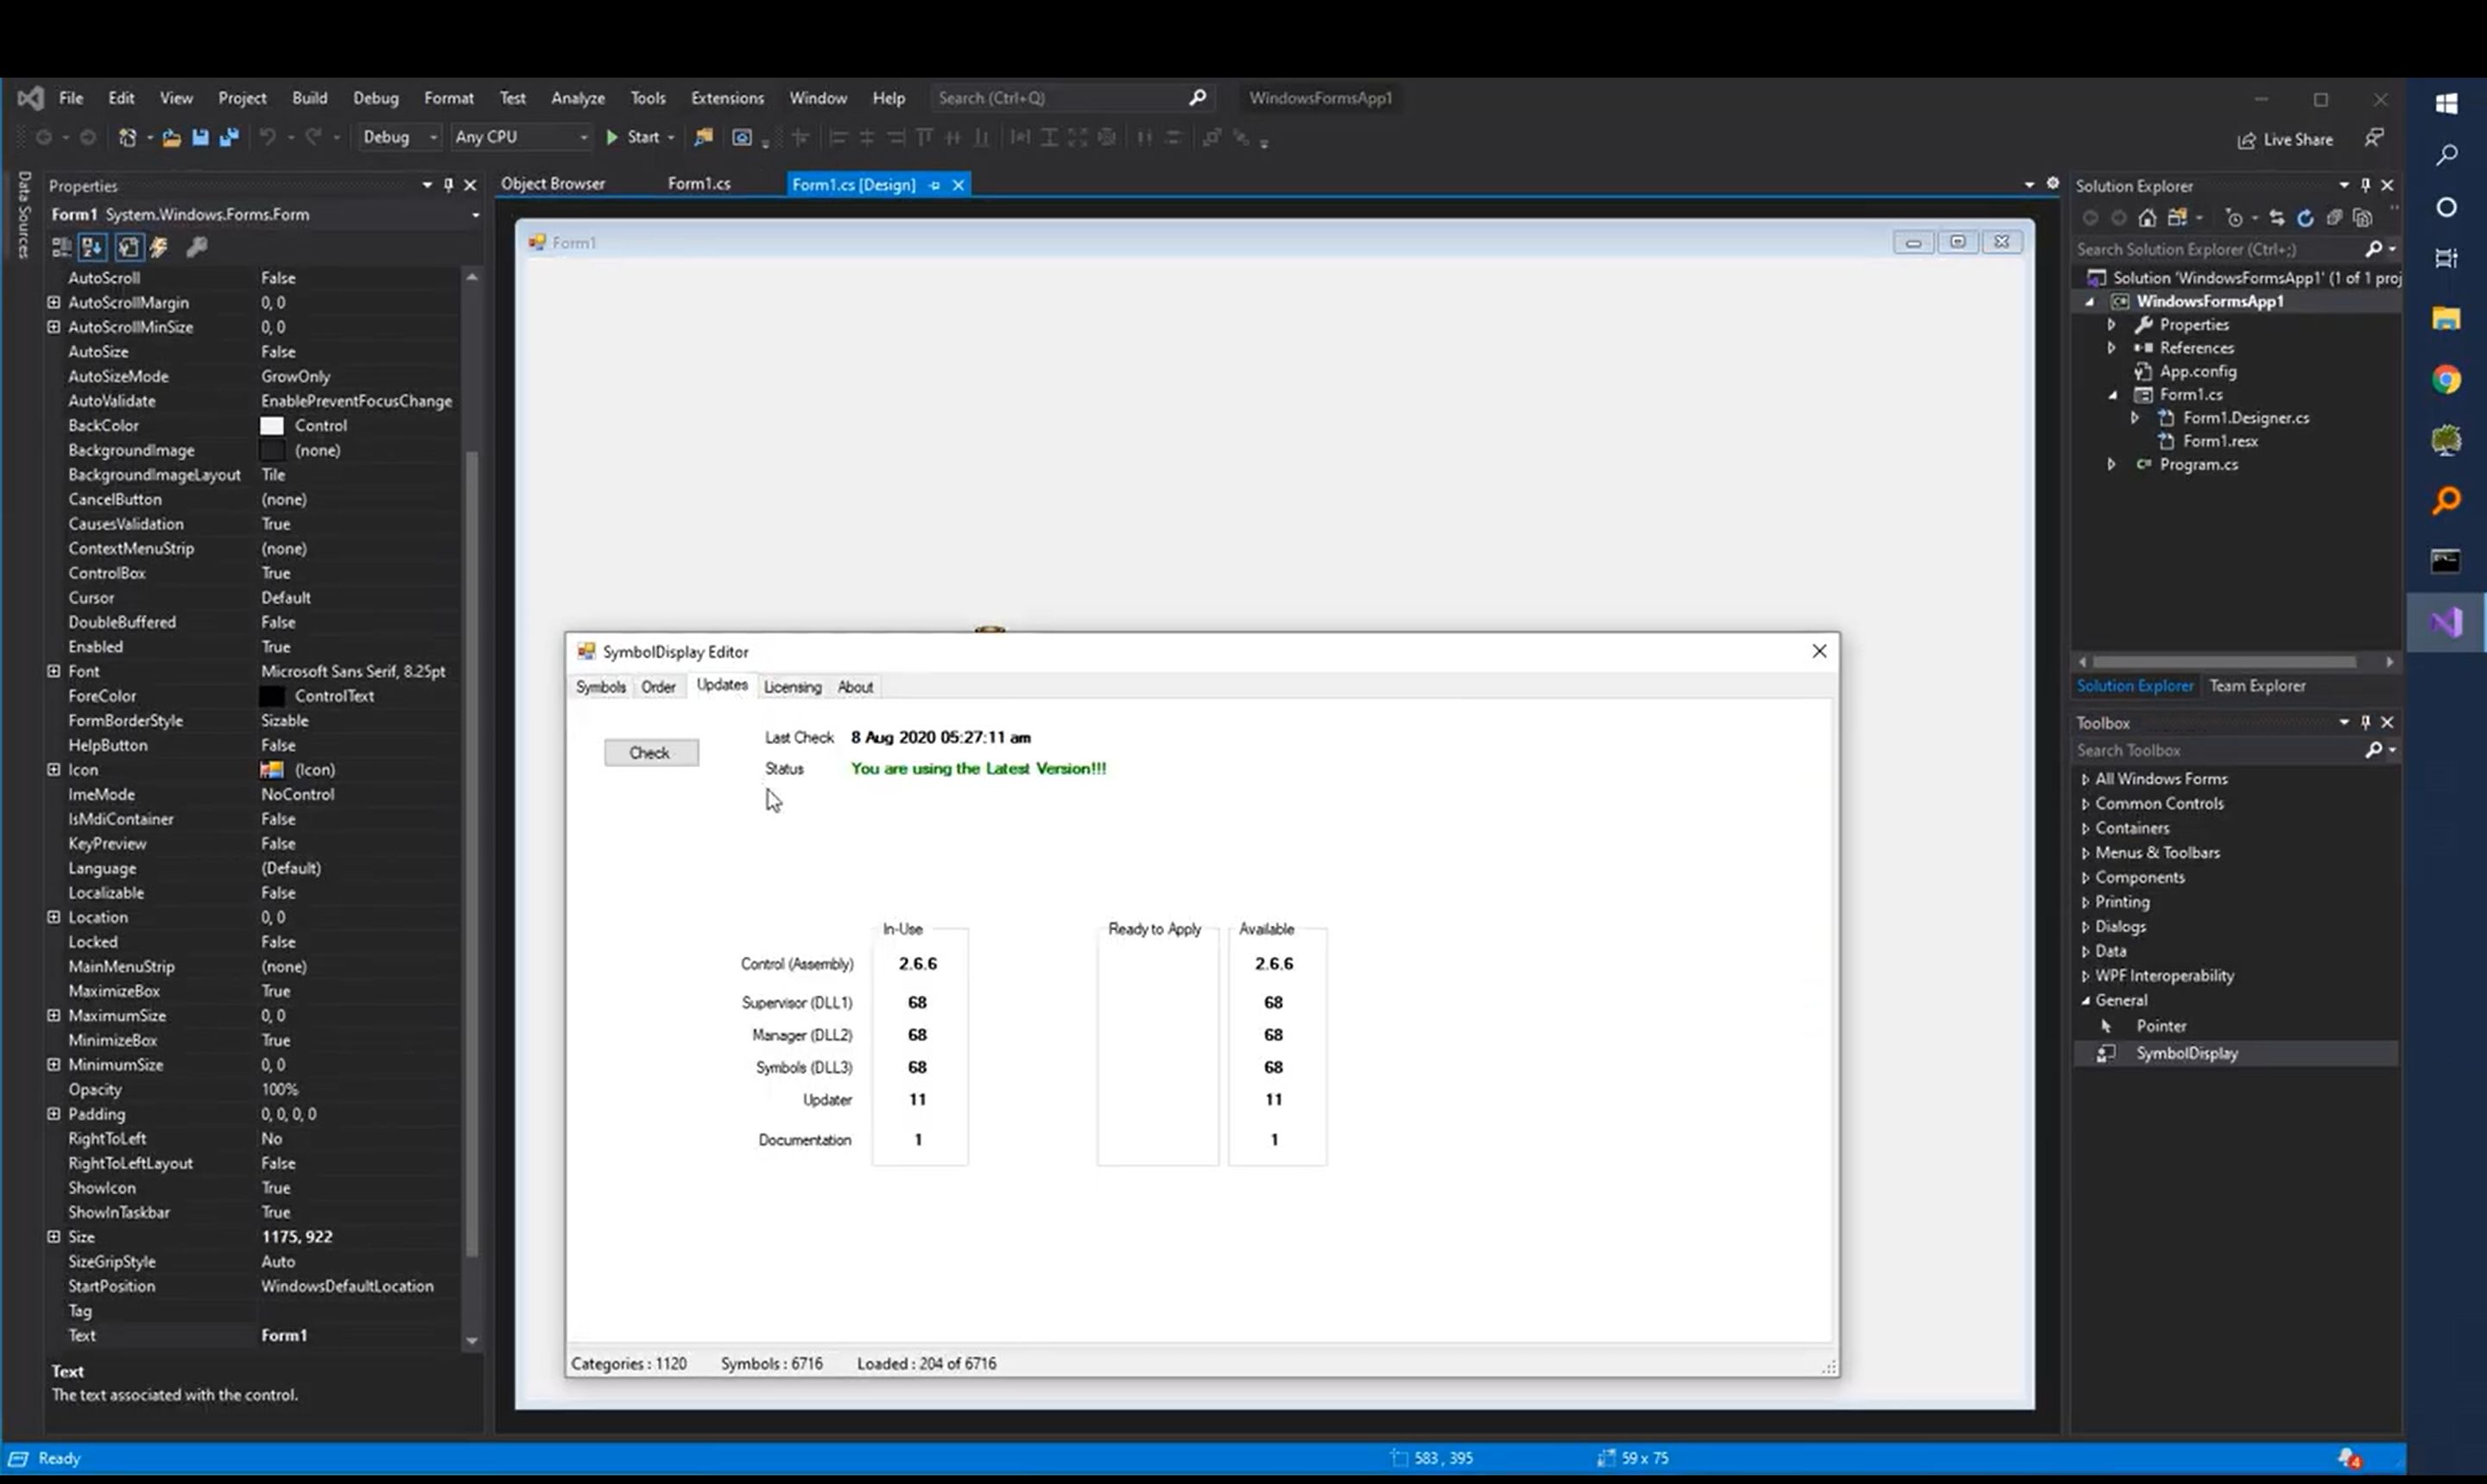The height and width of the screenshot is (1484, 2487).
Task: Click Sync with Active Document icon
Action: 2277,218
